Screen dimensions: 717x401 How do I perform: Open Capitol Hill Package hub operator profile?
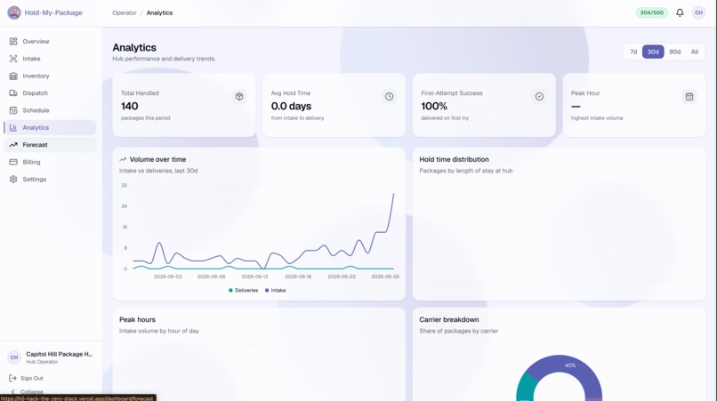pyautogui.click(x=51, y=357)
